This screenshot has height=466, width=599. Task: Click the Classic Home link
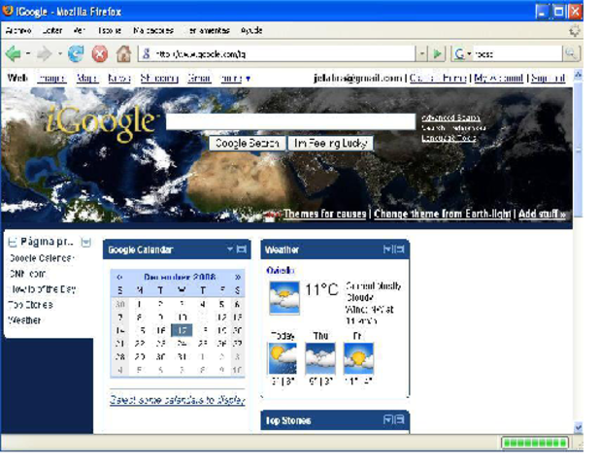pos(438,78)
